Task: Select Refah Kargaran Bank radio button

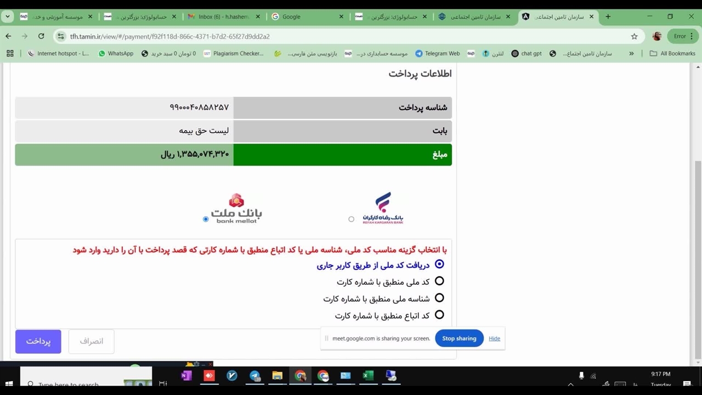Action: tap(352, 219)
